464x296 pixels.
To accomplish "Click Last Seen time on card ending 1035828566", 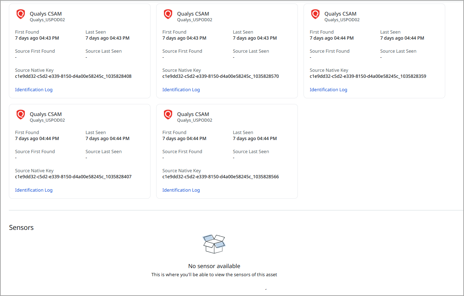I will tap(255, 139).
